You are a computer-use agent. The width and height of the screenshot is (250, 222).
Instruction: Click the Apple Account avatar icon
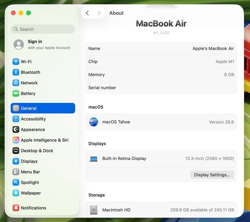point(19,44)
